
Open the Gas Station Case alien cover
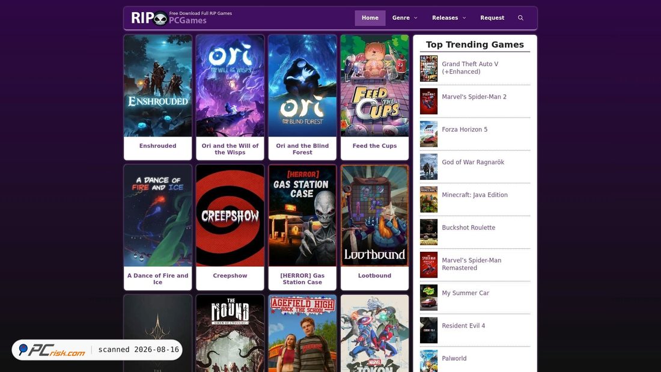[302, 216]
